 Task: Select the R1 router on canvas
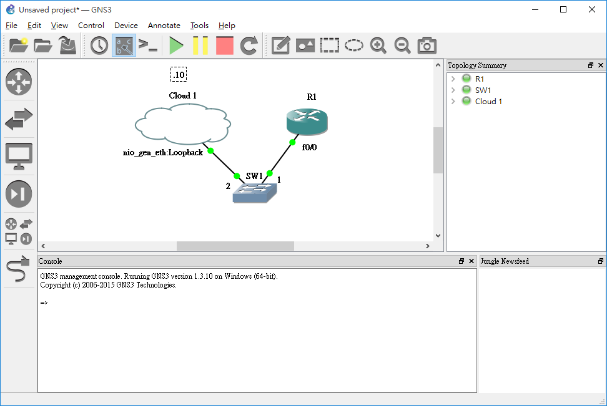tap(307, 122)
